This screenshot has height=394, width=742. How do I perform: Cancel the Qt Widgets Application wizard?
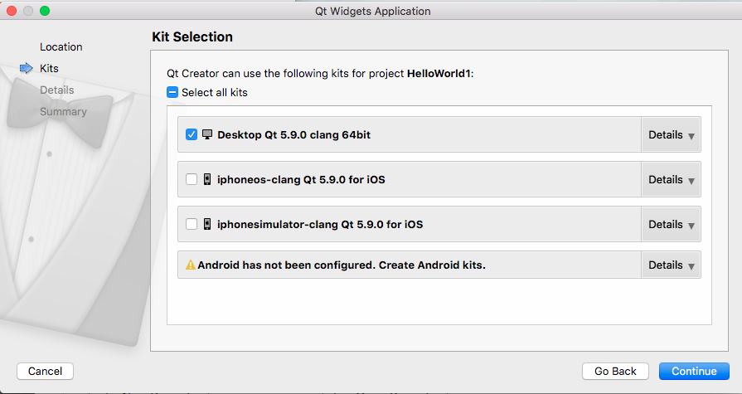45,372
